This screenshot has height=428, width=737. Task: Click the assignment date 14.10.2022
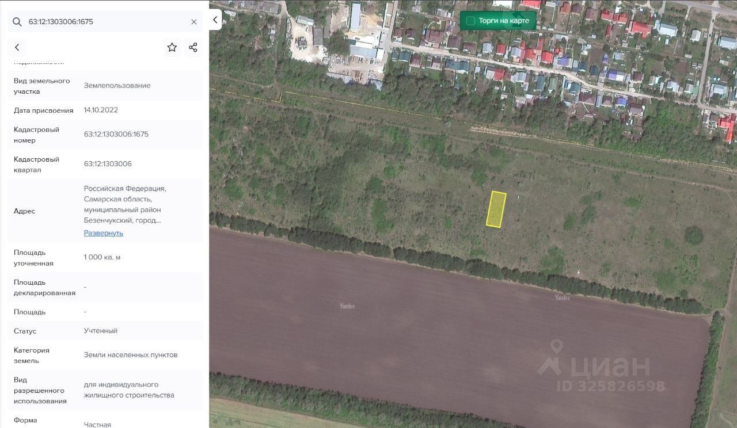[101, 110]
